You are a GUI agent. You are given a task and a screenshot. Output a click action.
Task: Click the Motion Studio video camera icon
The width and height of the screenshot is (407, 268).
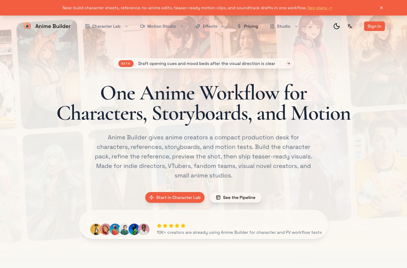(143, 26)
